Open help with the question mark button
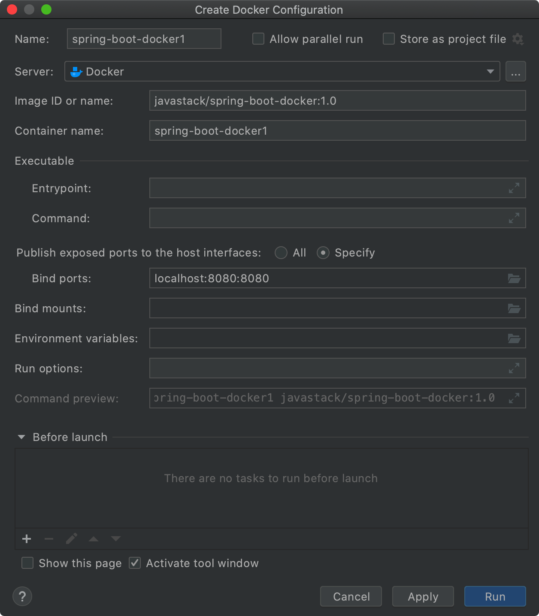This screenshot has height=616, width=539. [22, 596]
